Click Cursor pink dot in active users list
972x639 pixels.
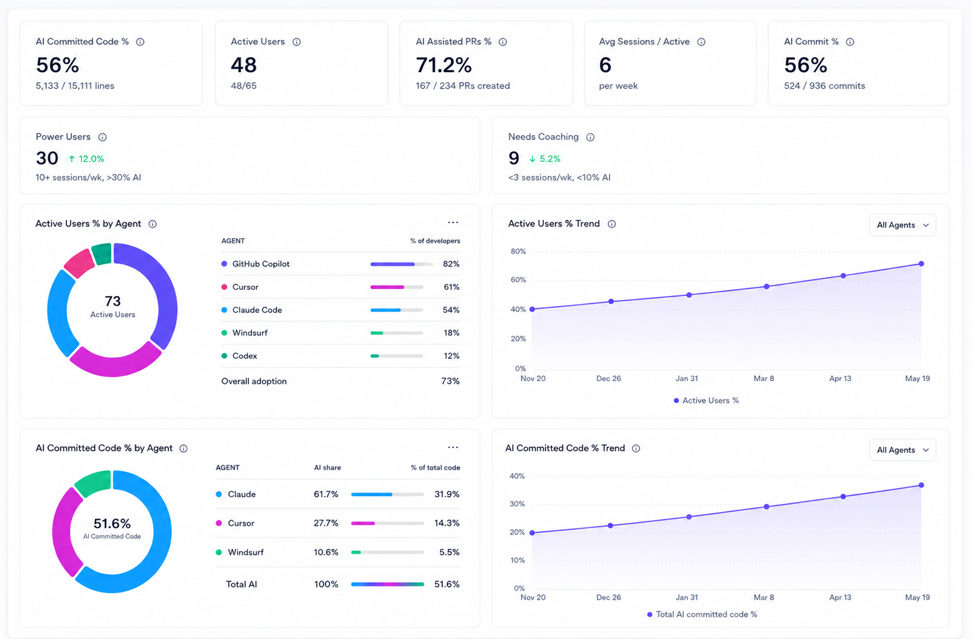[224, 287]
